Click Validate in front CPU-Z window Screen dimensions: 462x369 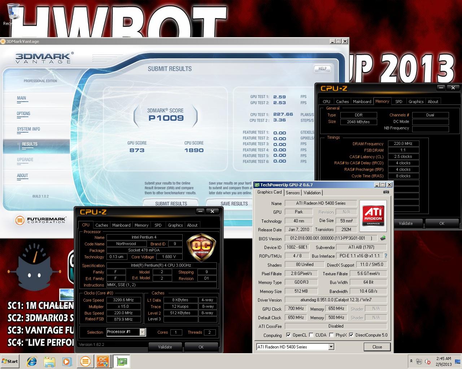[x=165, y=347]
